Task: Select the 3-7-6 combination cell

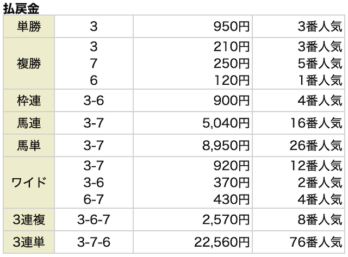Action: click(x=94, y=242)
